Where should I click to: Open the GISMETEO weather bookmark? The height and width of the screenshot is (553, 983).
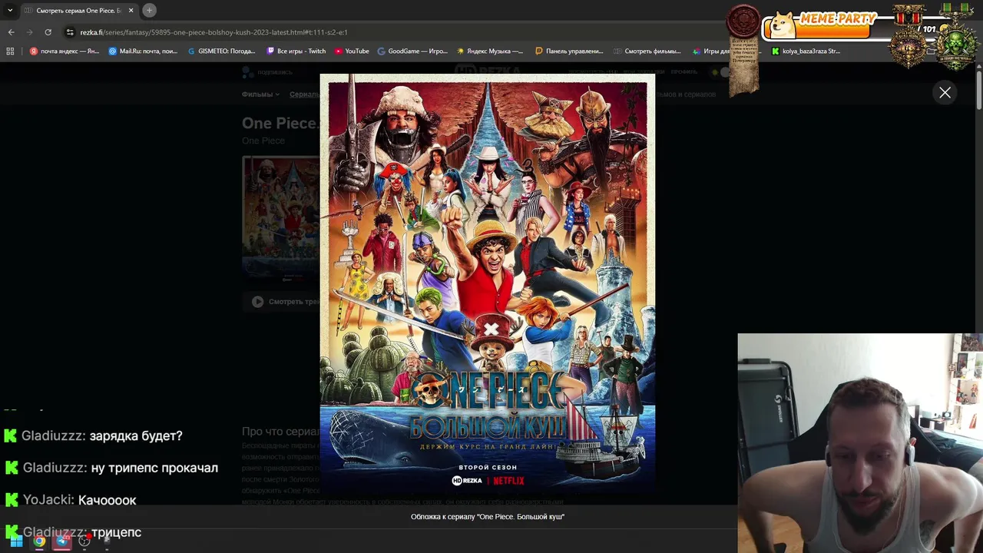222,51
